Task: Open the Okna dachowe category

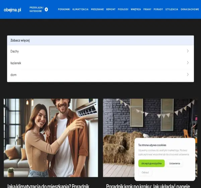Action: point(190,9)
